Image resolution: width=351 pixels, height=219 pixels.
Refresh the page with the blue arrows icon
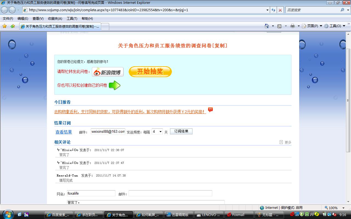click(273, 10)
